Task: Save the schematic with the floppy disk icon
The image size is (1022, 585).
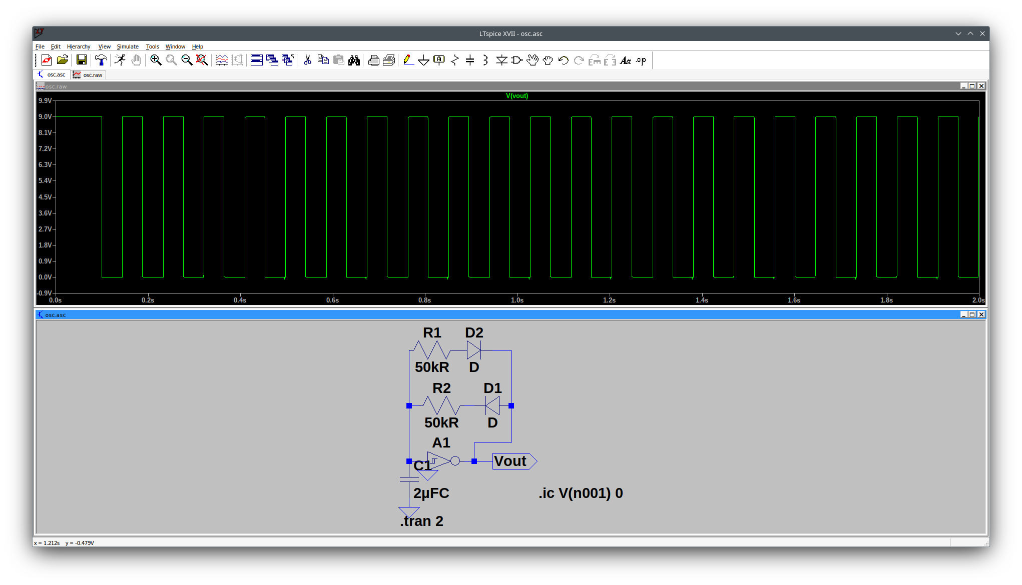Action: (81, 60)
